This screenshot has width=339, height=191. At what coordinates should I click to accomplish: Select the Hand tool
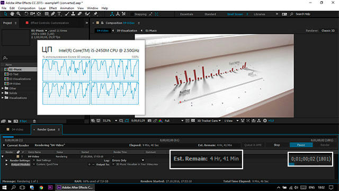12,14
